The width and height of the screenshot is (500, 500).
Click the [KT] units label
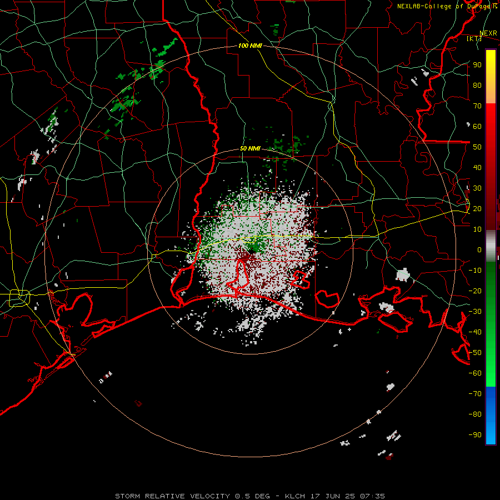474,38
